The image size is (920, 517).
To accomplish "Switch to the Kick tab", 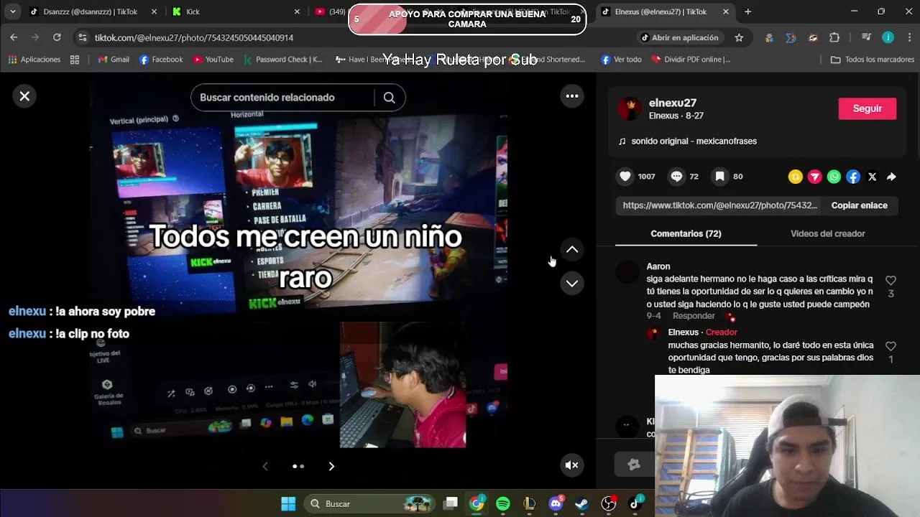I will click(234, 11).
